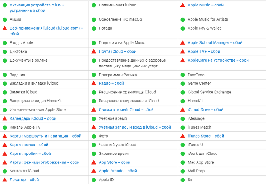Open the Apple TV+ – сбой link
This screenshot has width=266, height=184.
204,51
